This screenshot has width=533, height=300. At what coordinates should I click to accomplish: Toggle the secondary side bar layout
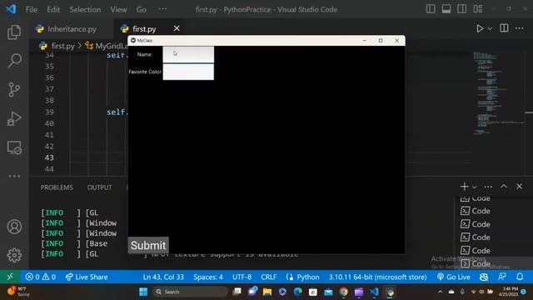[461, 9]
